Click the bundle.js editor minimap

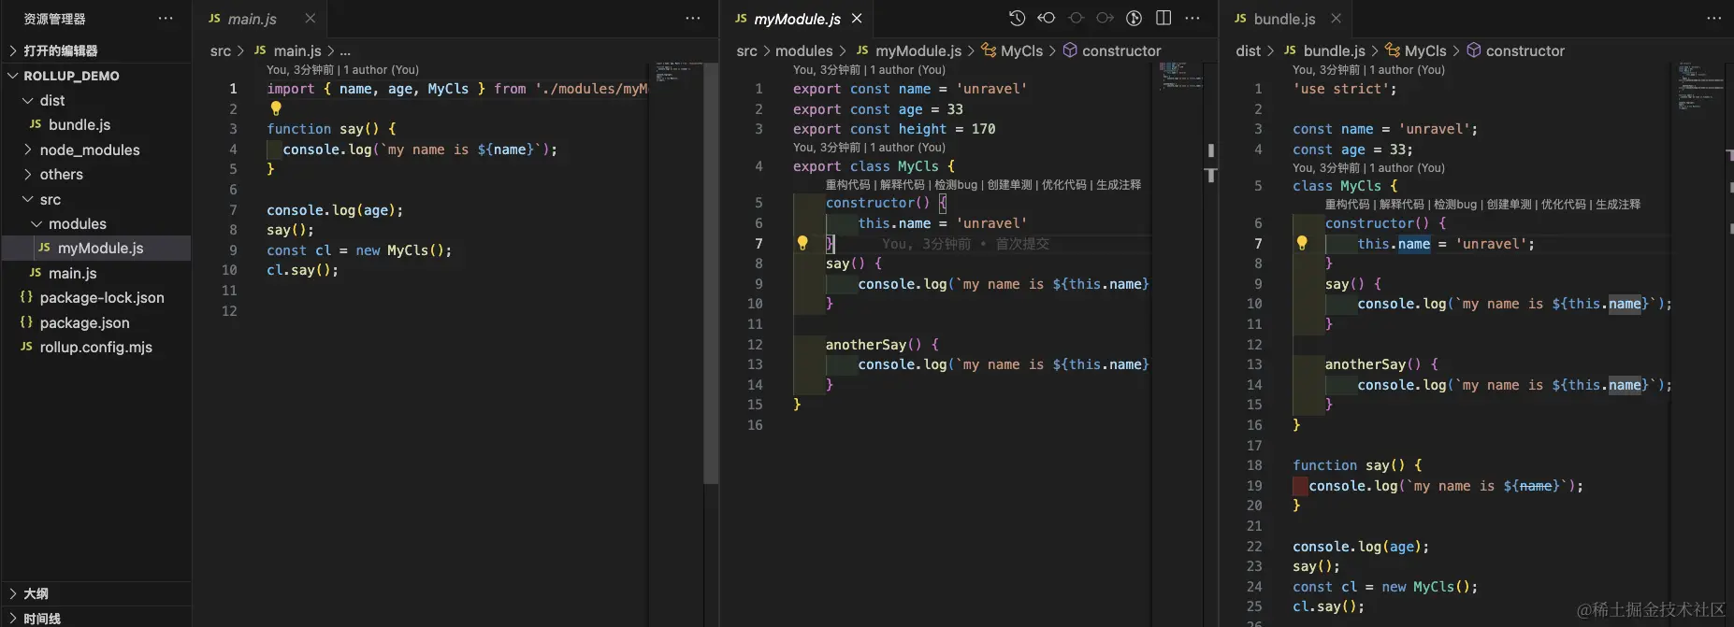pos(1700,86)
